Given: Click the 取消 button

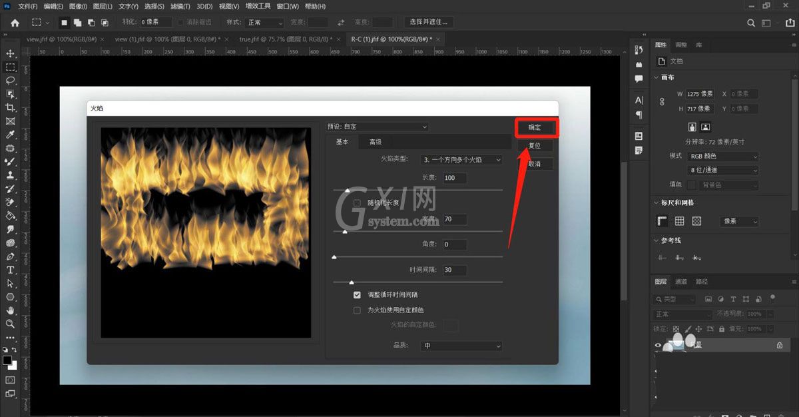Looking at the screenshot, I should 535,164.
